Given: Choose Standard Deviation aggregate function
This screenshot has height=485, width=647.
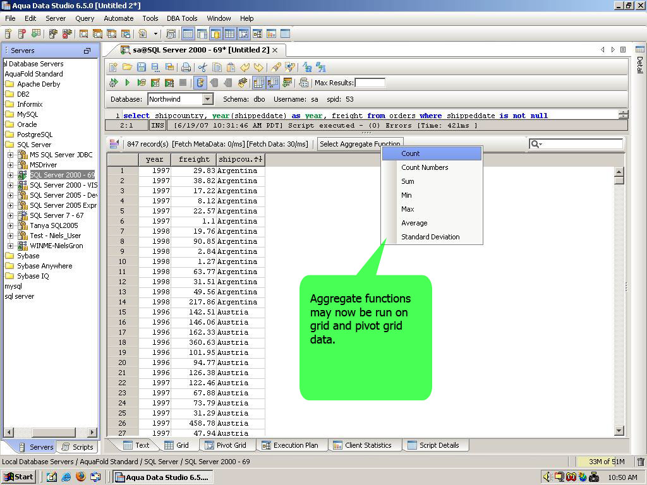Looking at the screenshot, I should coord(432,237).
